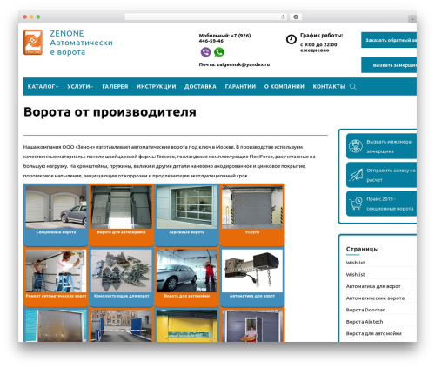Click the engineer icon in sidebar
The width and height of the screenshot is (435, 368).
[356, 146]
